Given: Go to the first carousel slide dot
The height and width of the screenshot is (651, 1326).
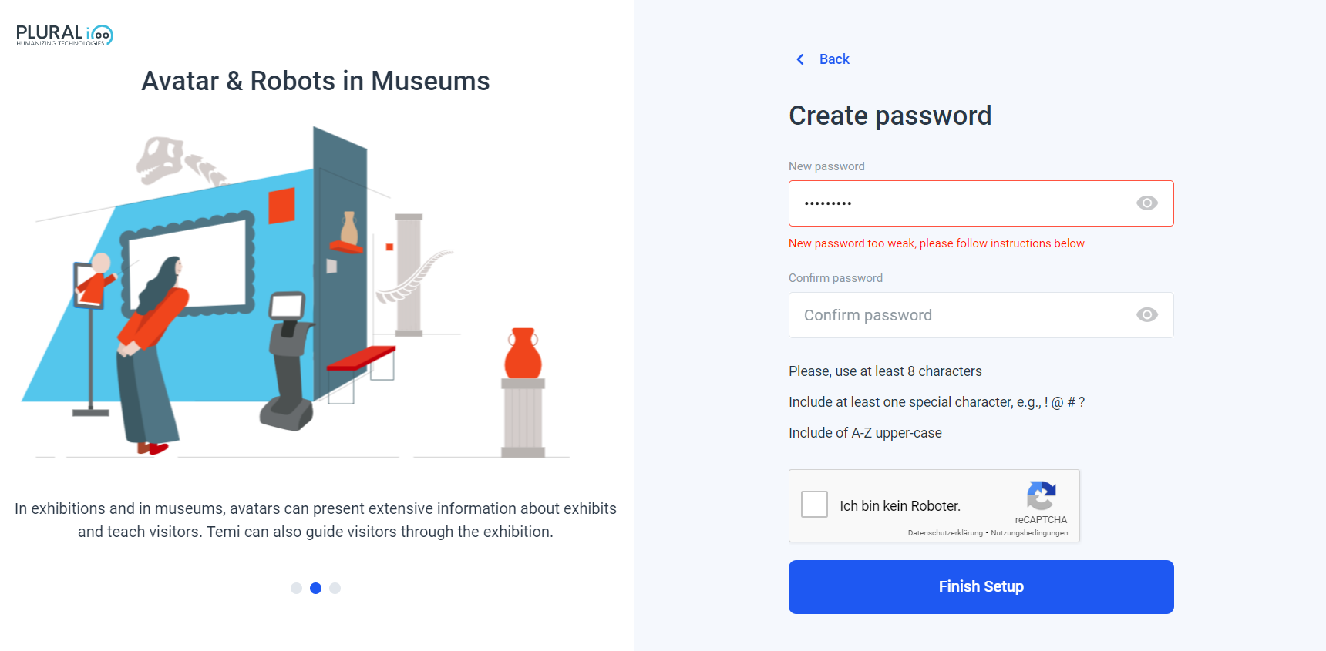Looking at the screenshot, I should click(296, 588).
